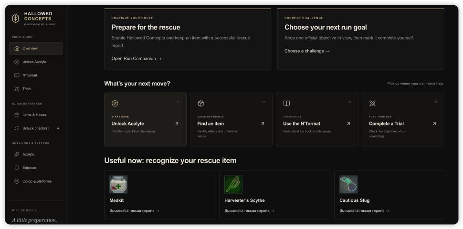Click the Items & Hexes cube icon
The width and height of the screenshot is (463, 229).
pyautogui.click(x=17, y=115)
